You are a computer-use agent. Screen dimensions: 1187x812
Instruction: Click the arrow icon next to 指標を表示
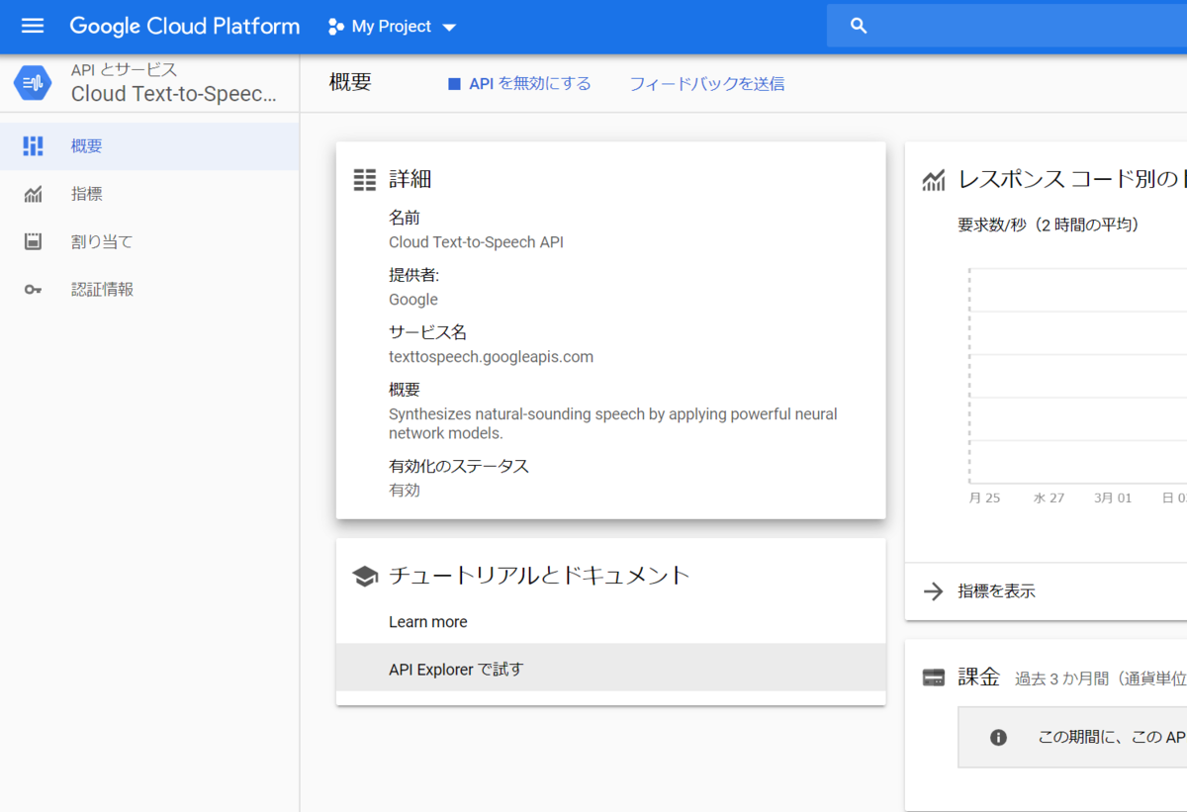click(933, 590)
